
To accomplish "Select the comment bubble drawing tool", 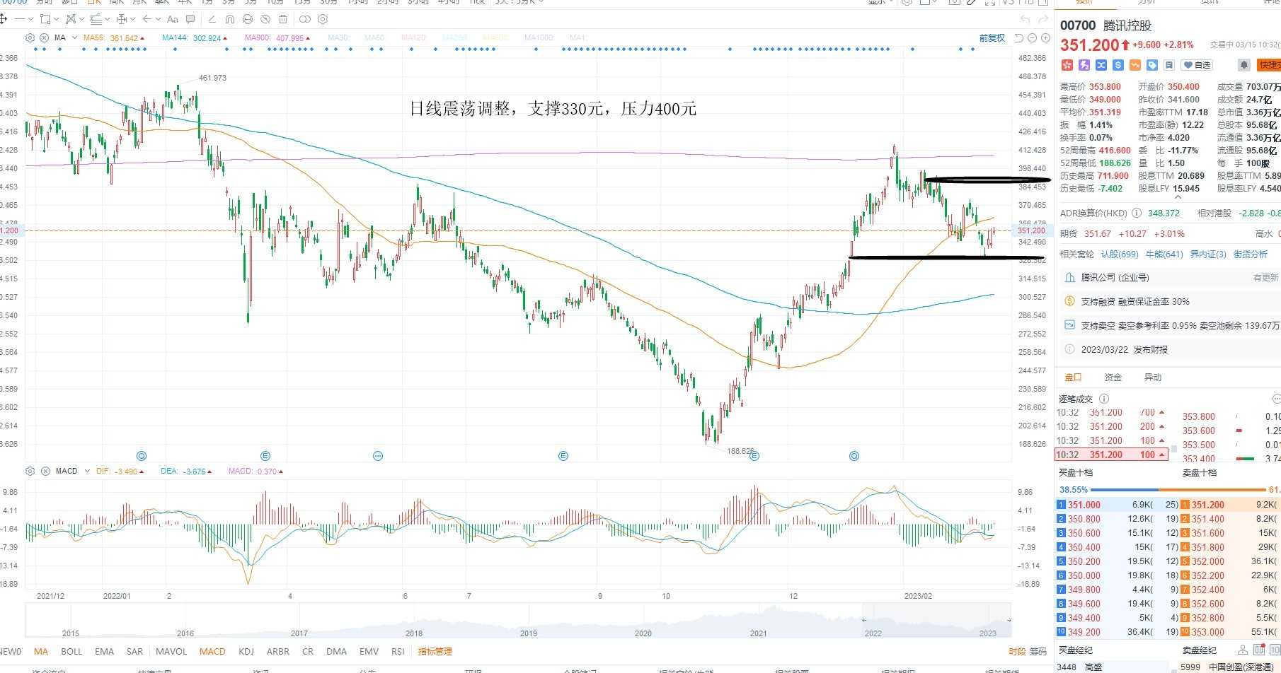I will (x=190, y=19).
